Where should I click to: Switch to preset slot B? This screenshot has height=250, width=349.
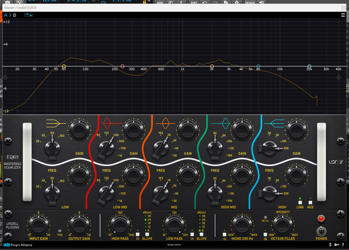[x=15, y=15]
